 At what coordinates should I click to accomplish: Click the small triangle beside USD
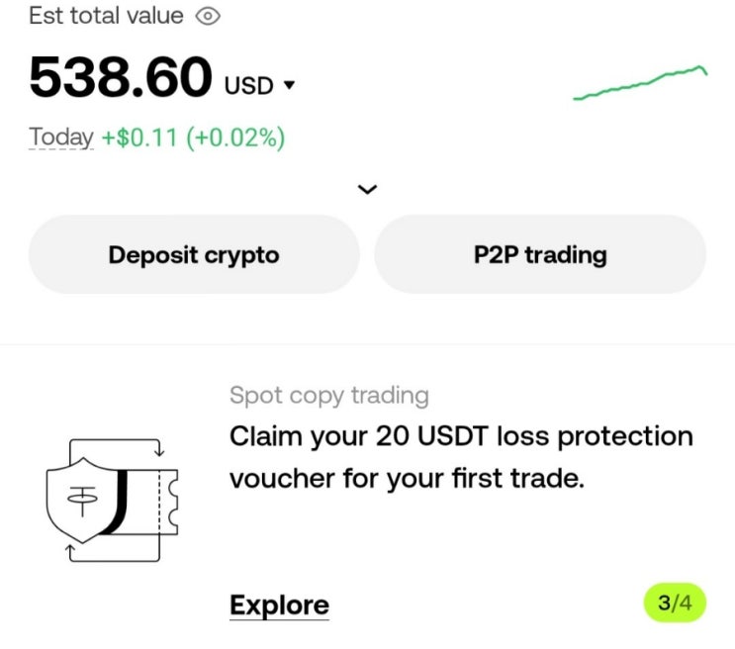coord(289,85)
